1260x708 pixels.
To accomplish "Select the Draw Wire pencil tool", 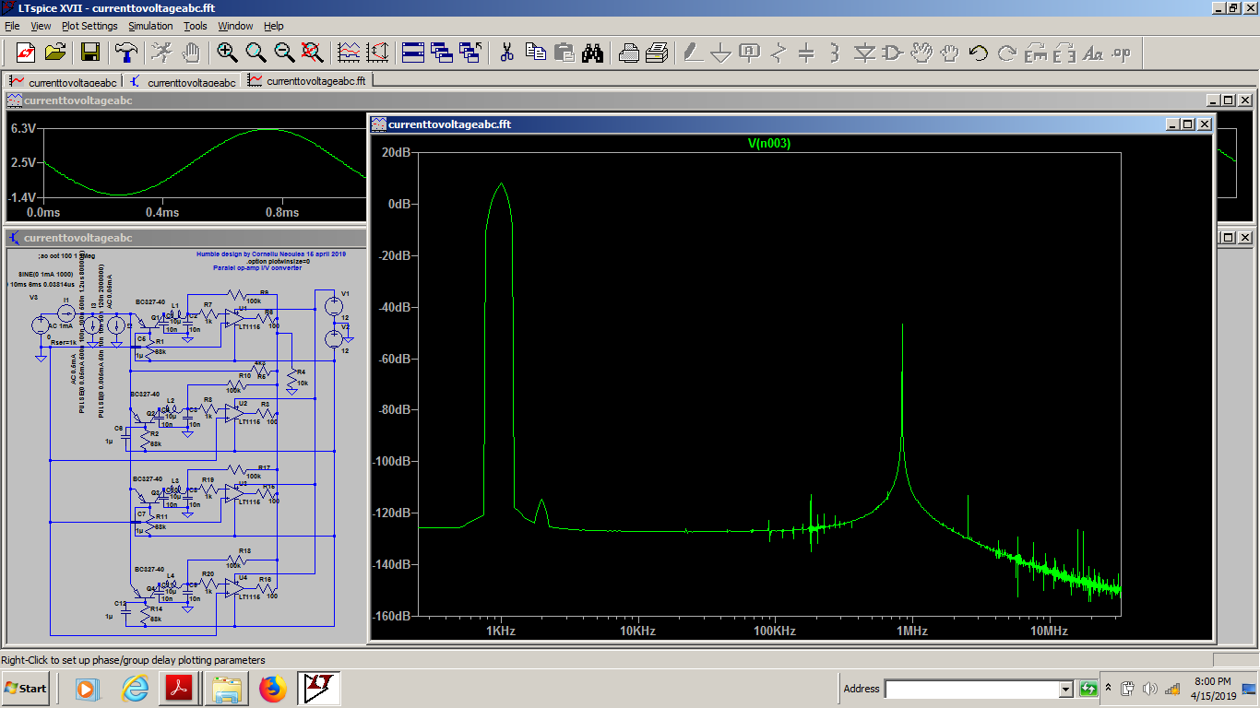I will 693,53.
